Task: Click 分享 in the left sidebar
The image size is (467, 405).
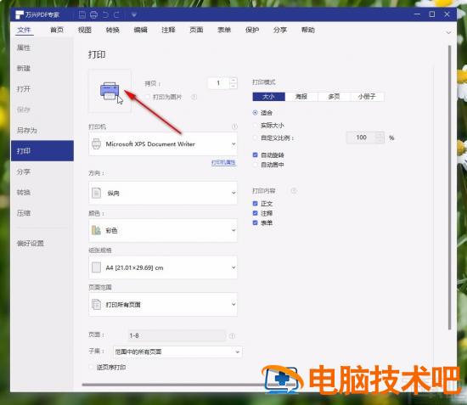Action: 24,172
